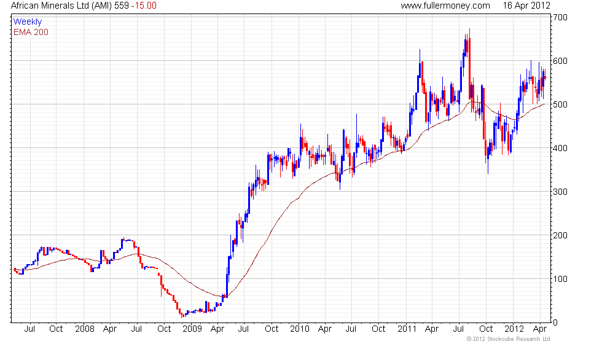Select the blue Weekly label
602x344 pixels.
tap(28, 22)
